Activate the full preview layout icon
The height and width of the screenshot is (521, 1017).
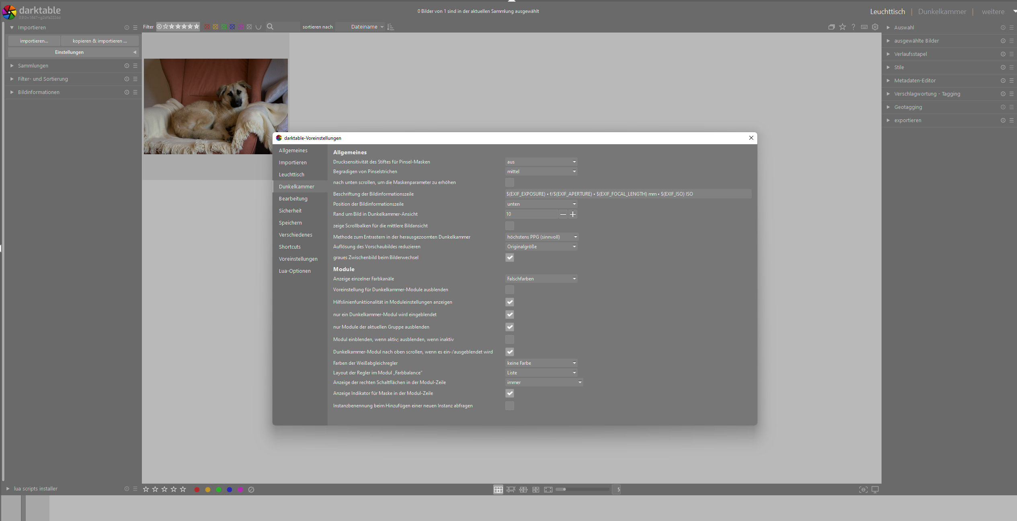[549, 490]
